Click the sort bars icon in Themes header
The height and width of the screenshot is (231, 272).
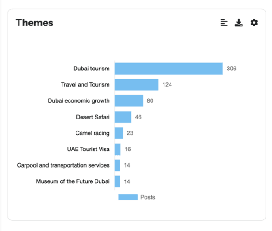point(224,23)
